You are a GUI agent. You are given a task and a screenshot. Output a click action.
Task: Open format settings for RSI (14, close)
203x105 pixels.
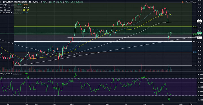16,74
